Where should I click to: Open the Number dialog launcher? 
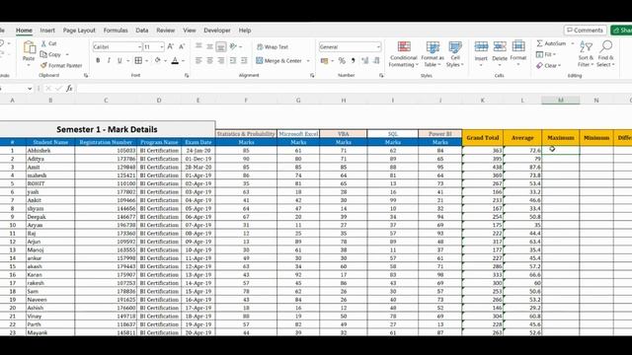pos(381,75)
